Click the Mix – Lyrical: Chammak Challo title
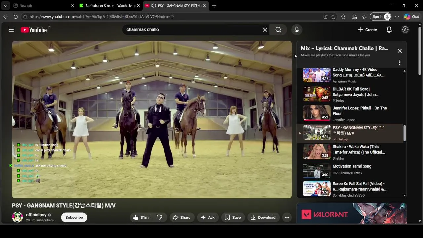The image size is (423, 238). click(345, 48)
